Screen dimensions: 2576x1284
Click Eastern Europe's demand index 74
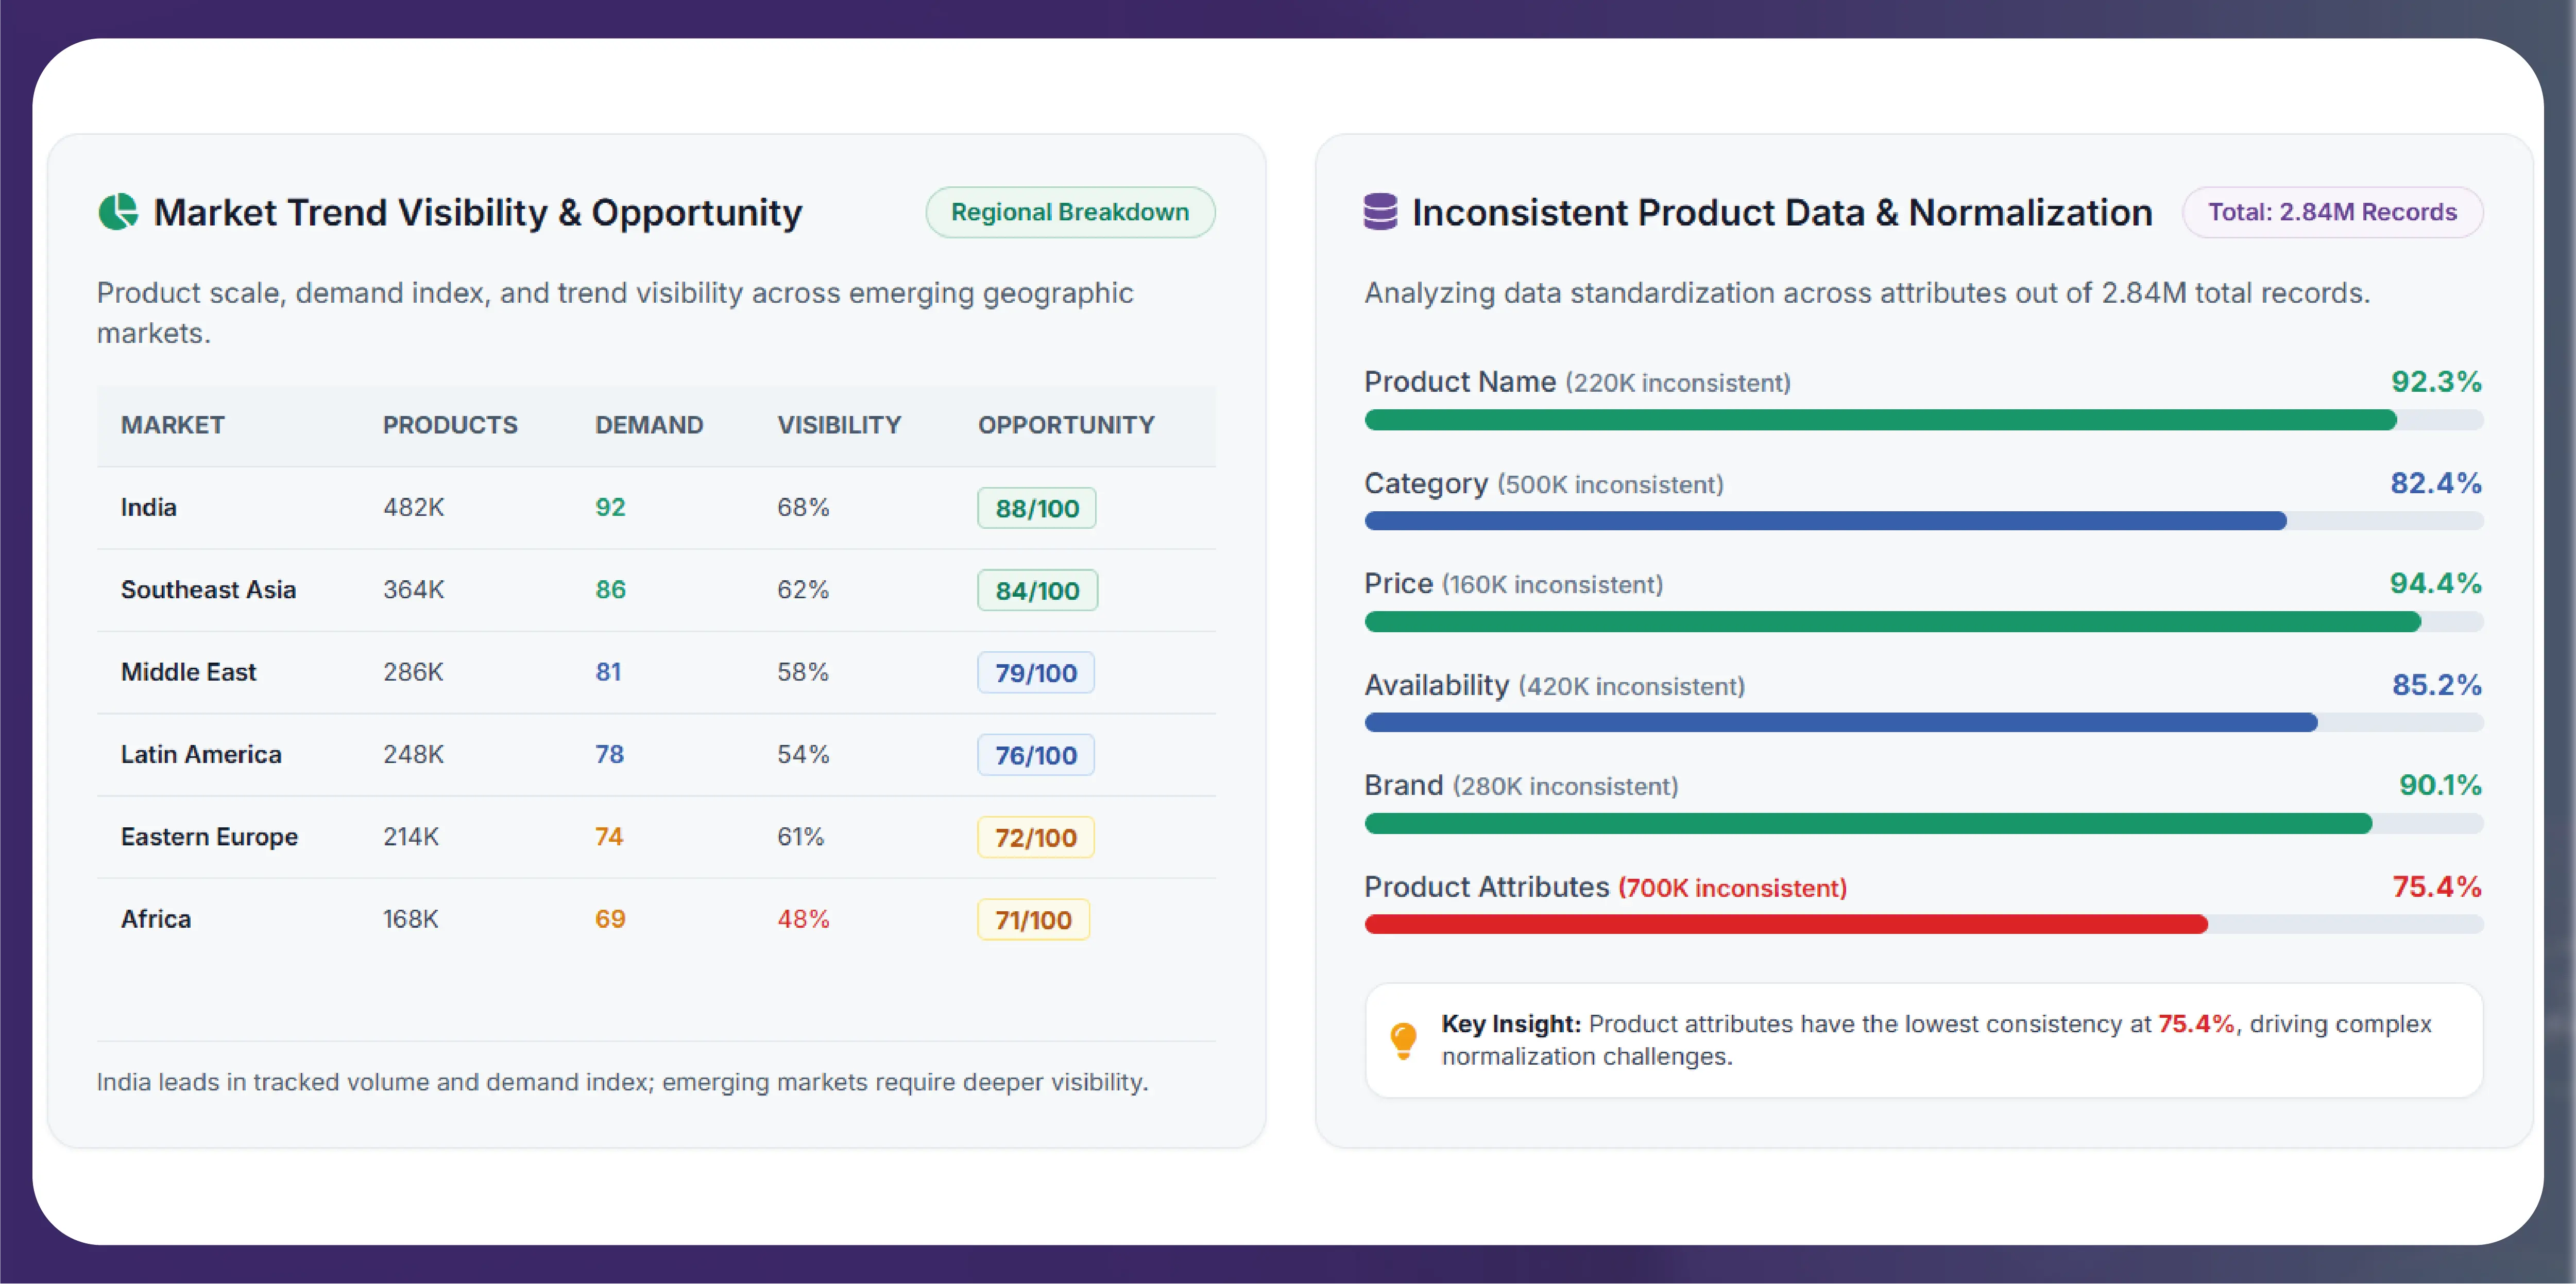tap(609, 836)
